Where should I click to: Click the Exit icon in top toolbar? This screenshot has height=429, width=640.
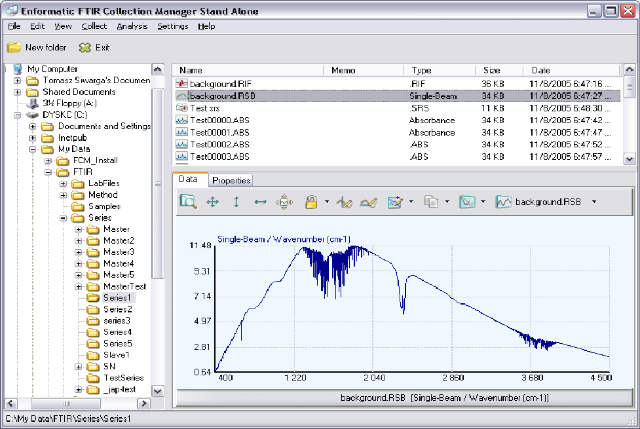point(85,47)
